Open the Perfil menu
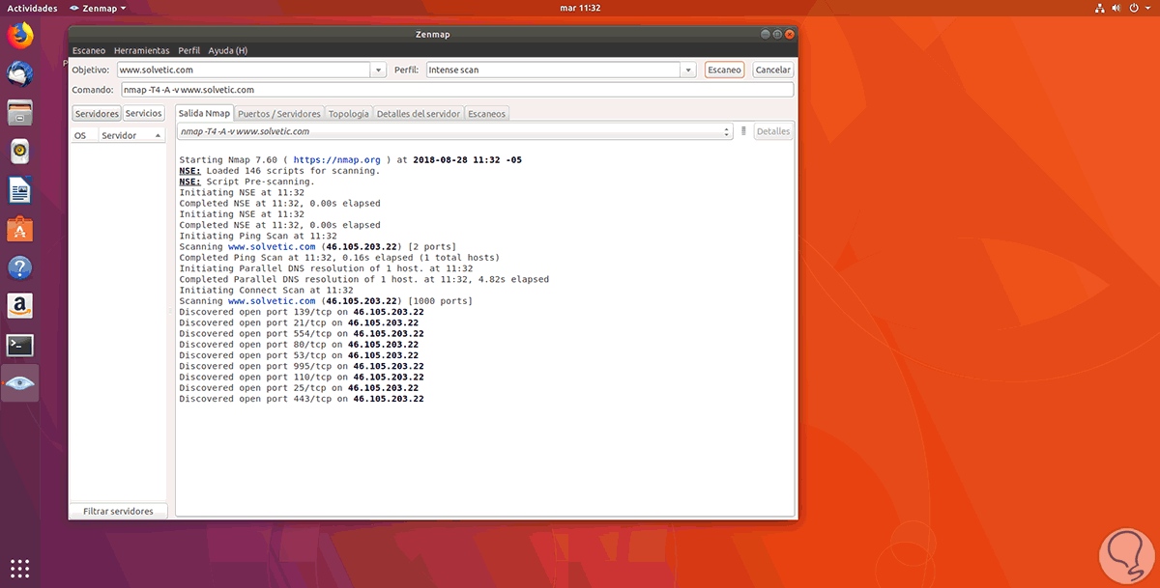This screenshot has height=588, width=1160. tap(189, 50)
